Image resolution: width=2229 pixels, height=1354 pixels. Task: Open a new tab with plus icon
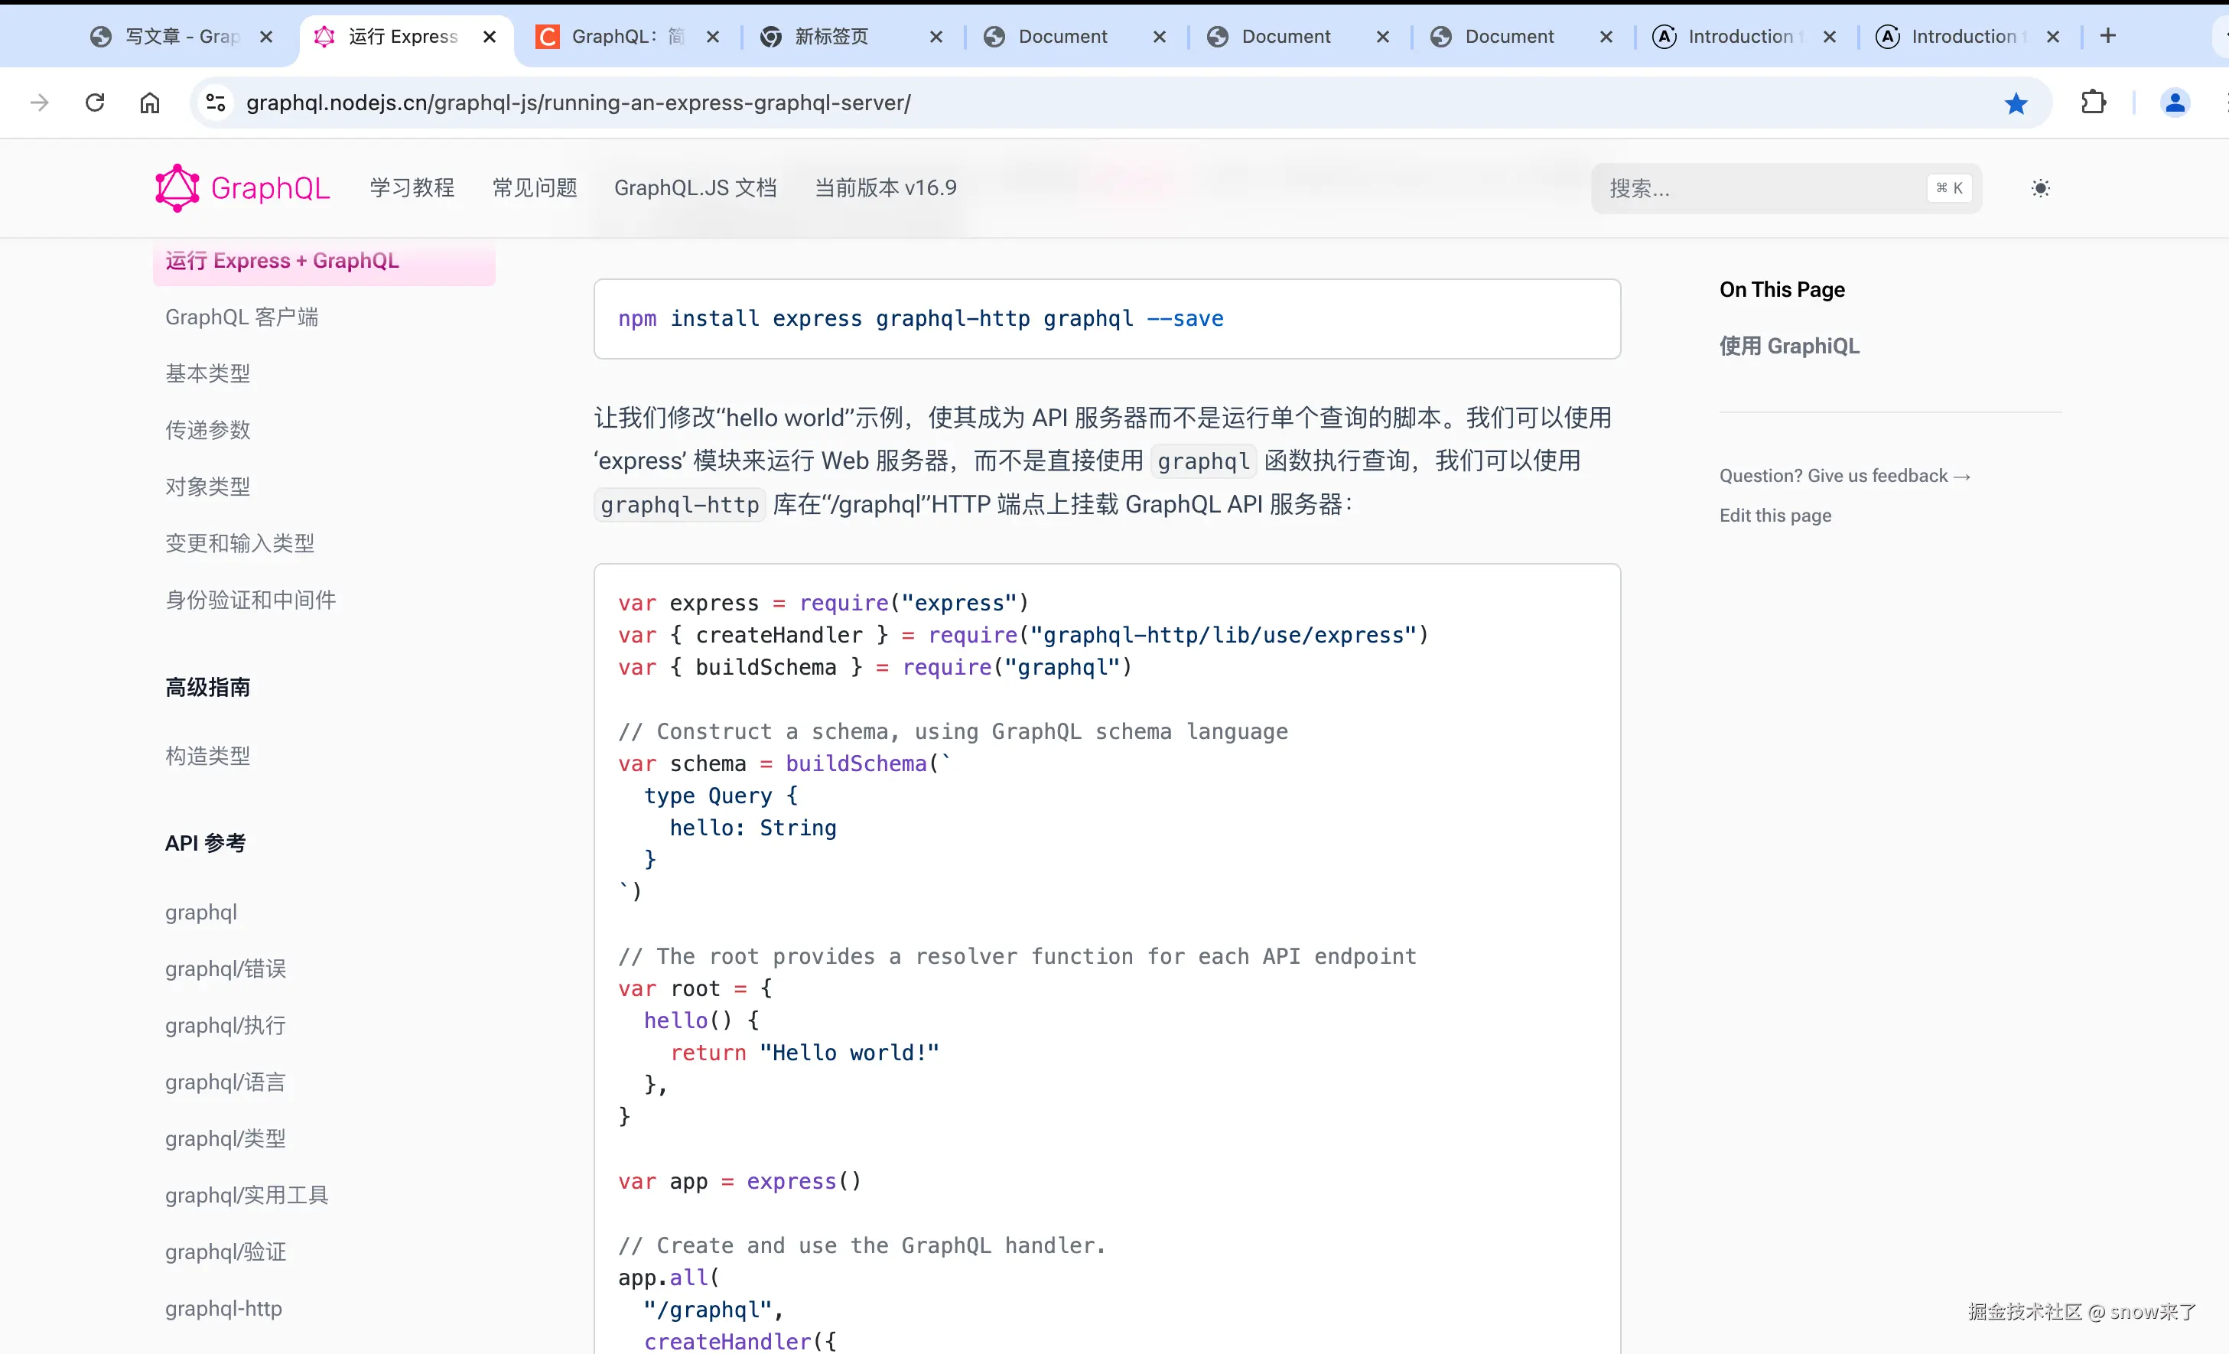point(2108,36)
